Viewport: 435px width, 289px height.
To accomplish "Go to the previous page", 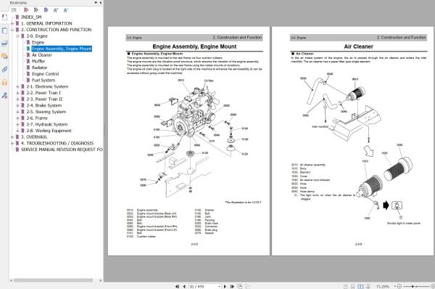I will pyautogui.click(x=184, y=286).
